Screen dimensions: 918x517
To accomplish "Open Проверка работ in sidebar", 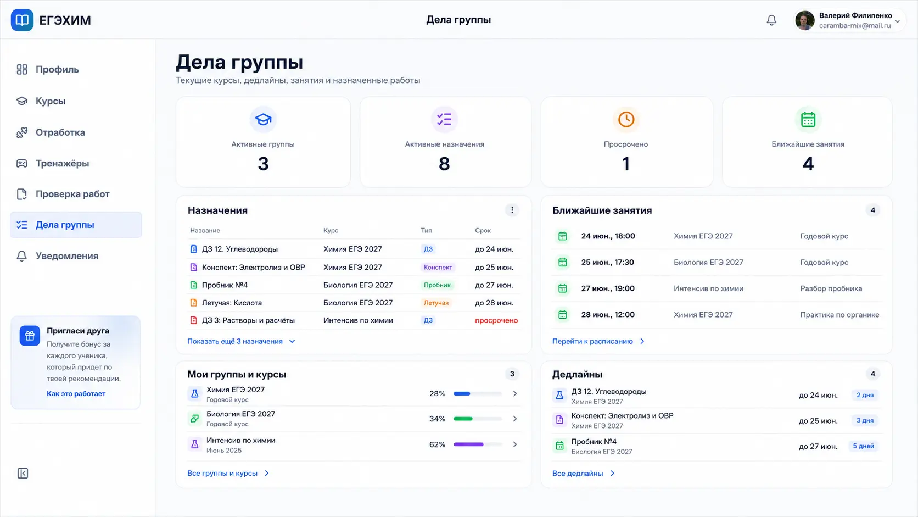I will pyautogui.click(x=76, y=194).
